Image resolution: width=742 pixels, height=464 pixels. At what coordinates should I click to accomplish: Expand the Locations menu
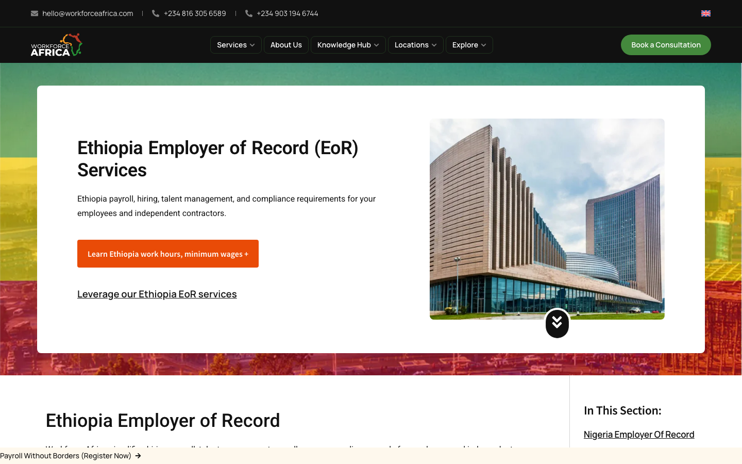pyautogui.click(x=416, y=45)
